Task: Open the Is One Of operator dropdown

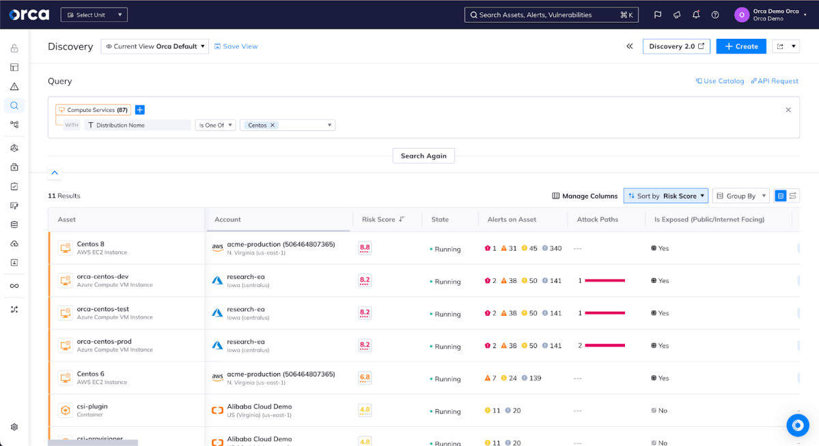Action: 215,125
